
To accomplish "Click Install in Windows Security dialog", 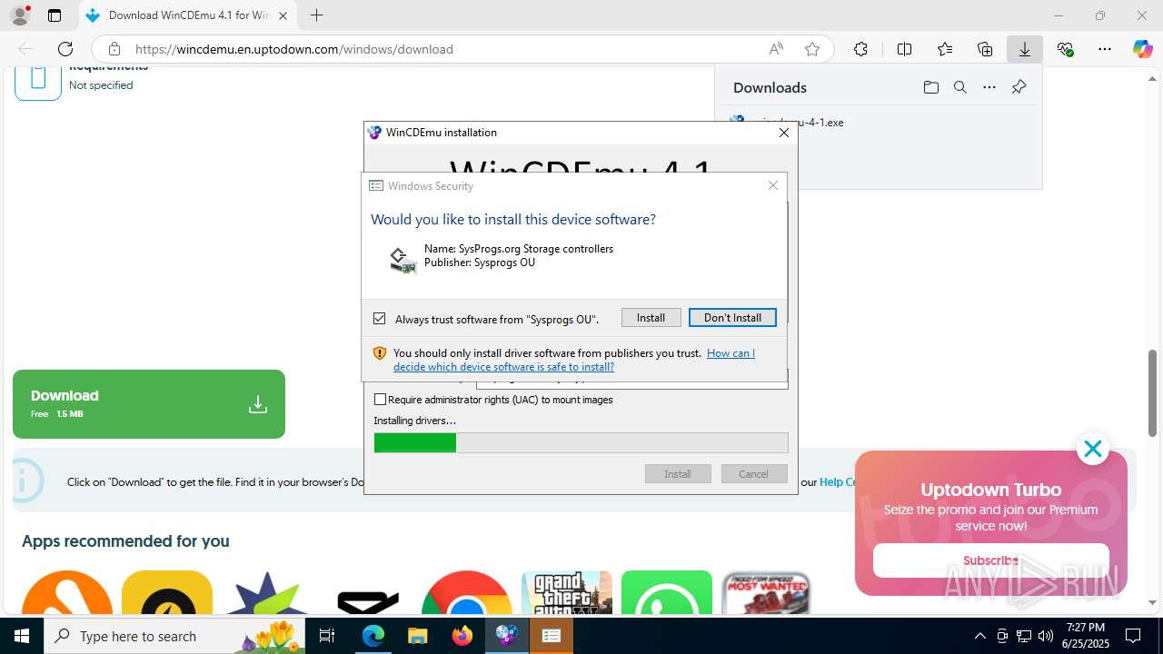I will click(x=651, y=318).
